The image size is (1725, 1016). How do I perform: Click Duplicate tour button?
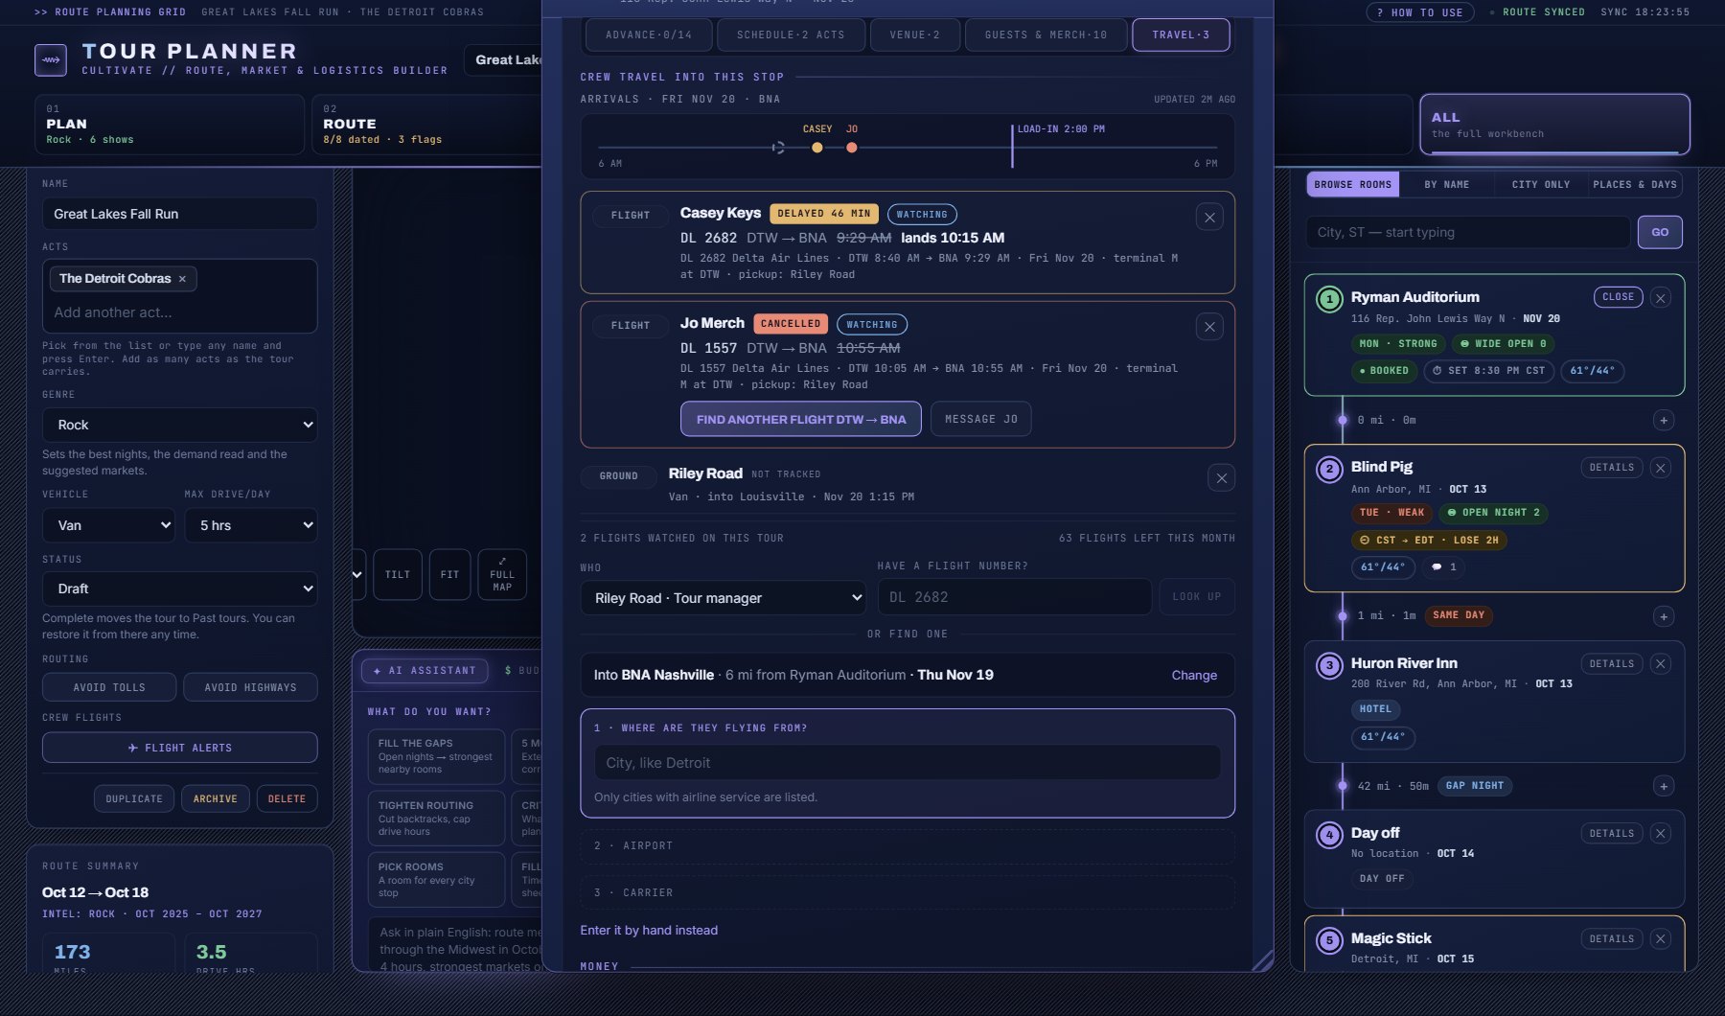click(x=134, y=798)
